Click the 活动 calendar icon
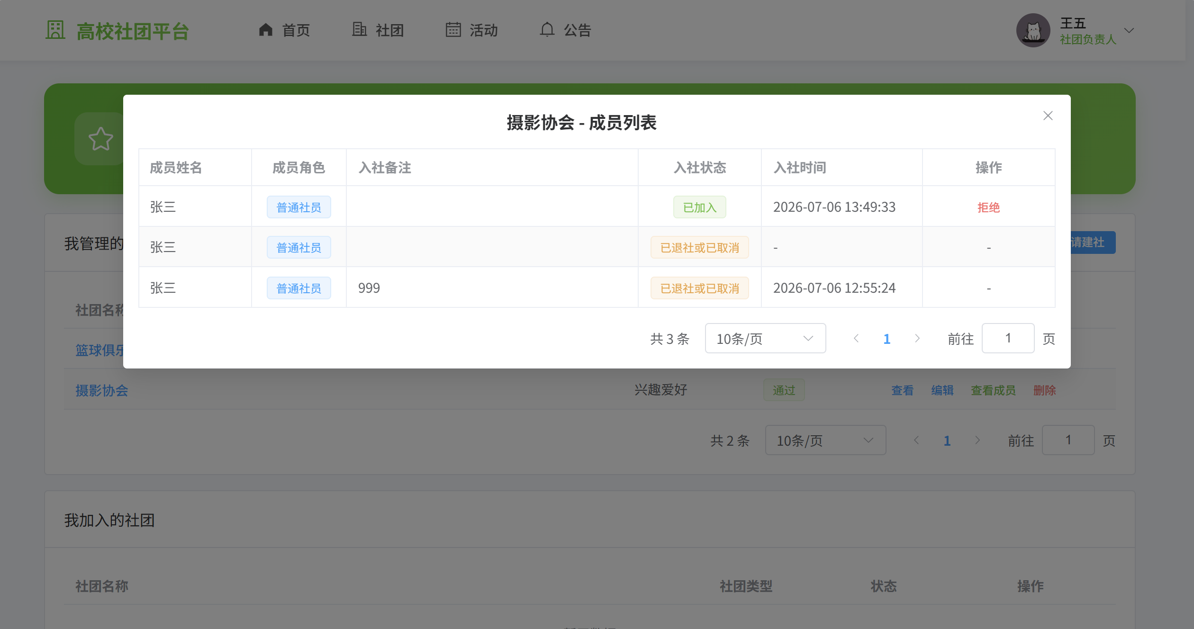 click(x=453, y=30)
